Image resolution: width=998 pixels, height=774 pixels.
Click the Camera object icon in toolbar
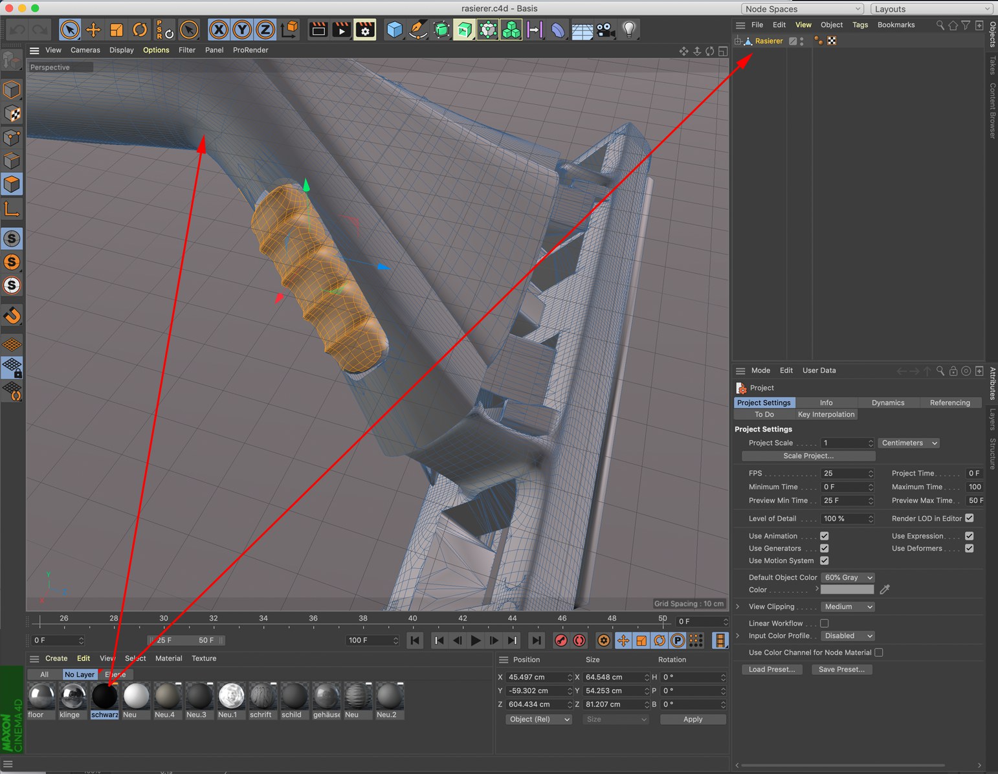click(x=605, y=30)
